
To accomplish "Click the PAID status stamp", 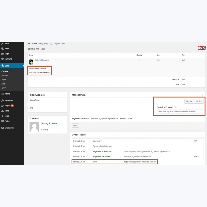I will tap(201, 48).
